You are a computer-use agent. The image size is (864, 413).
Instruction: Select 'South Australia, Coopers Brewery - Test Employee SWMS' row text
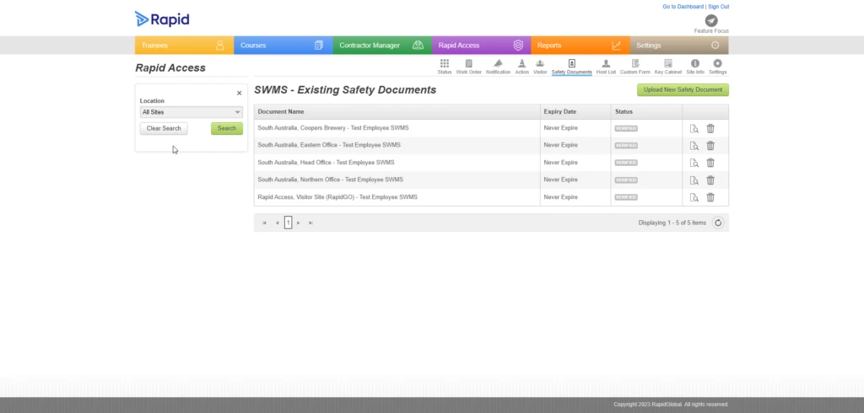tap(333, 128)
